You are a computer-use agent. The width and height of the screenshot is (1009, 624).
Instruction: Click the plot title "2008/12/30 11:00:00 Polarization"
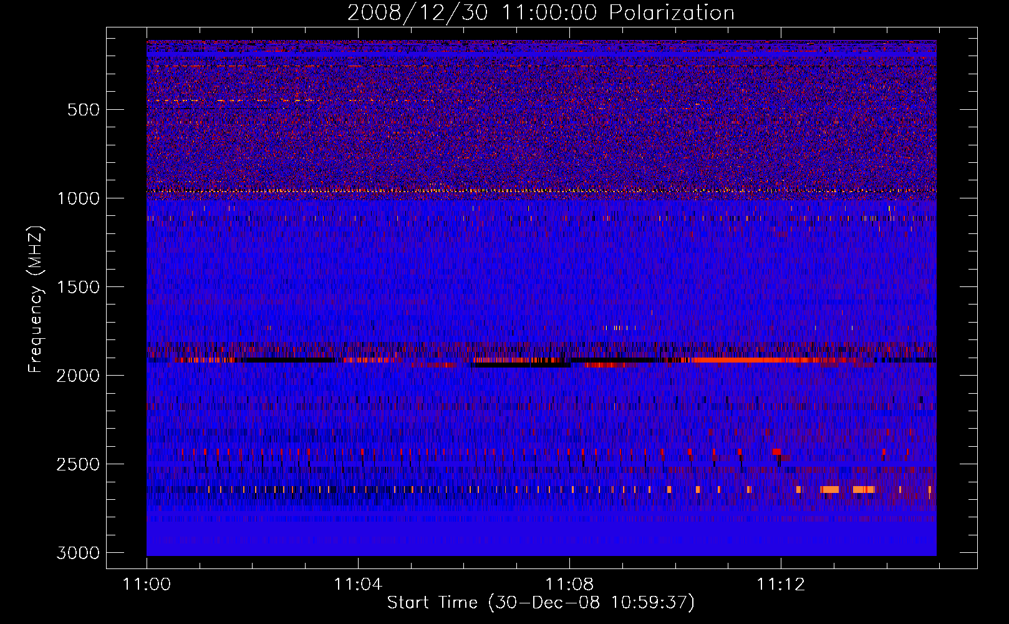click(x=541, y=13)
